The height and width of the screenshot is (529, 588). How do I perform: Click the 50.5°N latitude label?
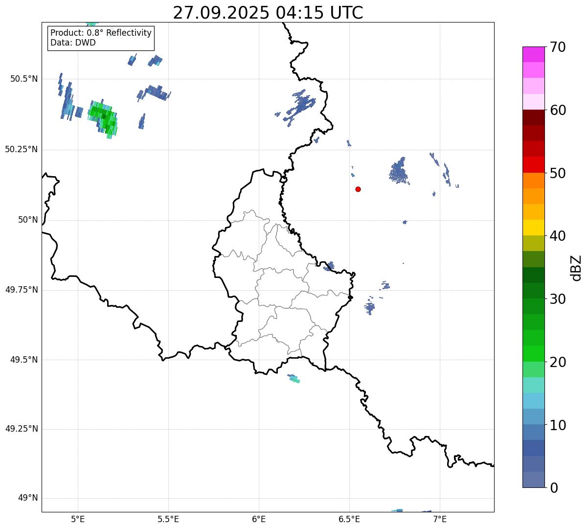24,79
